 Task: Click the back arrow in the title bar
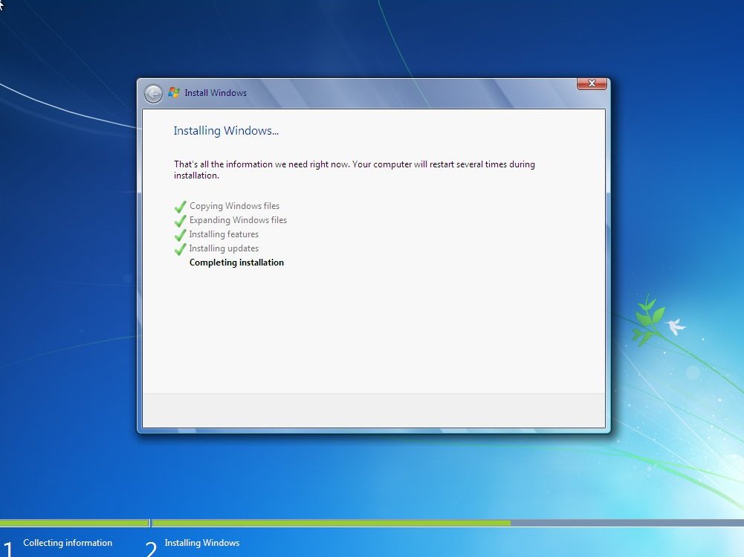point(153,93)
